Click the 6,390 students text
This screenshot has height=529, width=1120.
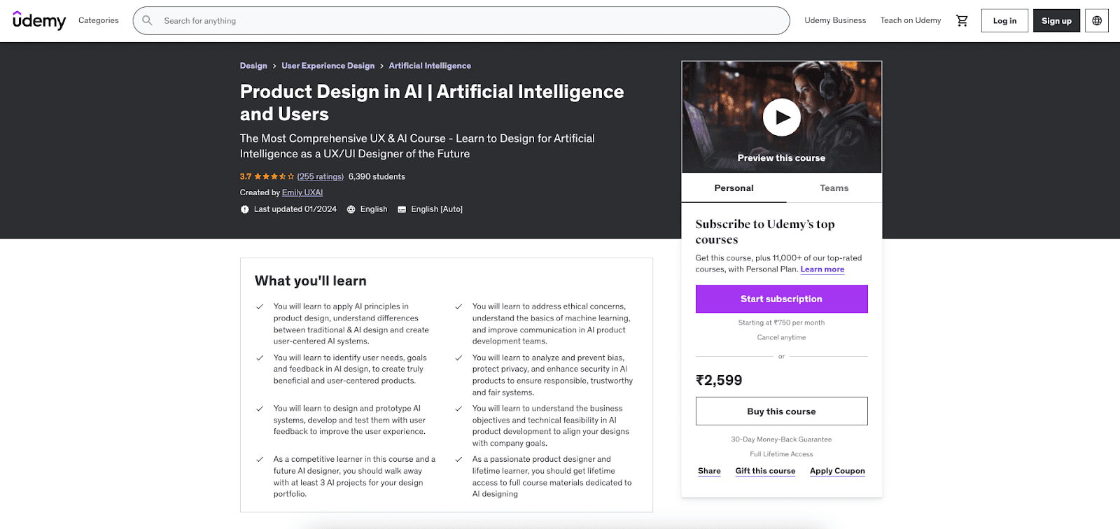(x=377, y=177)
